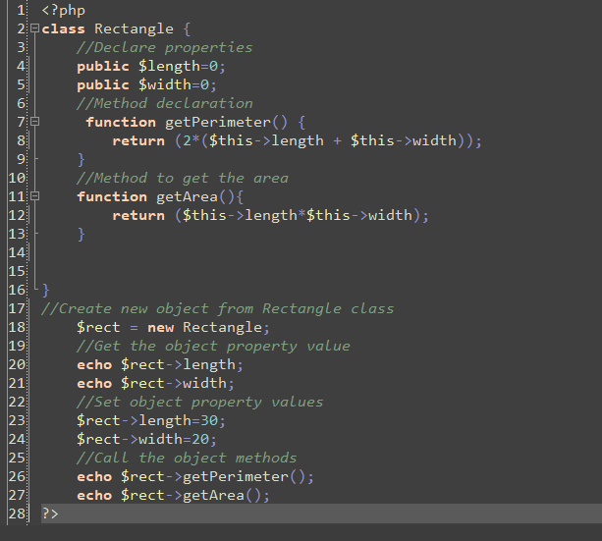Click 'echo $rect->getPerimeter();' line
Screen dimensions: 602x541
click(195, 477)
